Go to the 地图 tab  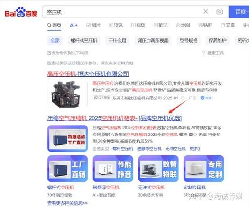click(x=183, y=25)
